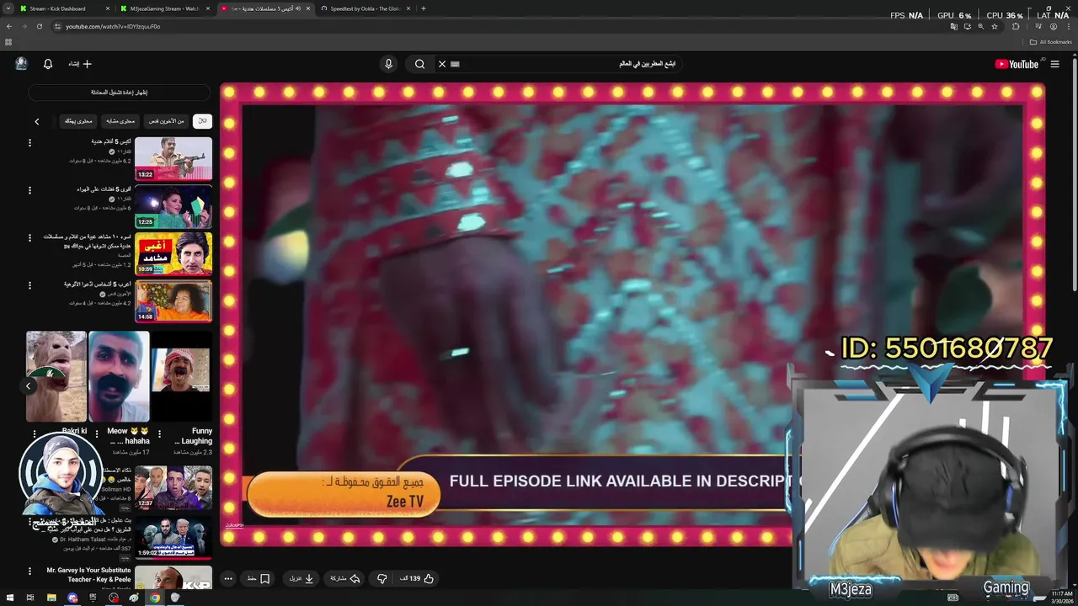Open the Windows Start menu
The height and width of the screenshot is (606, 1078).
9,598
